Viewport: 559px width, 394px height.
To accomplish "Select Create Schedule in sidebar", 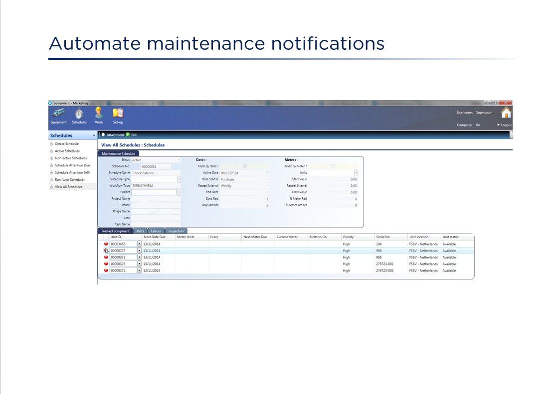I will pos(66,144).
